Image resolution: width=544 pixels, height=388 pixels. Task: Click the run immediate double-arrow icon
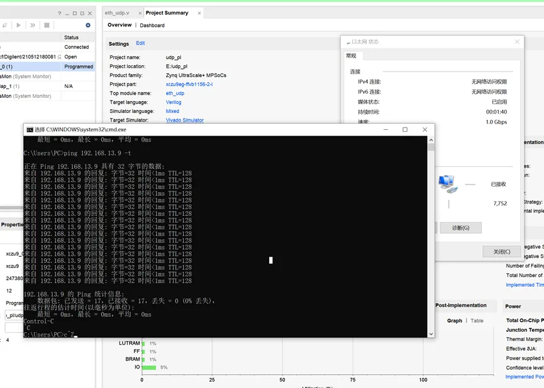click(x=33, y=25)
